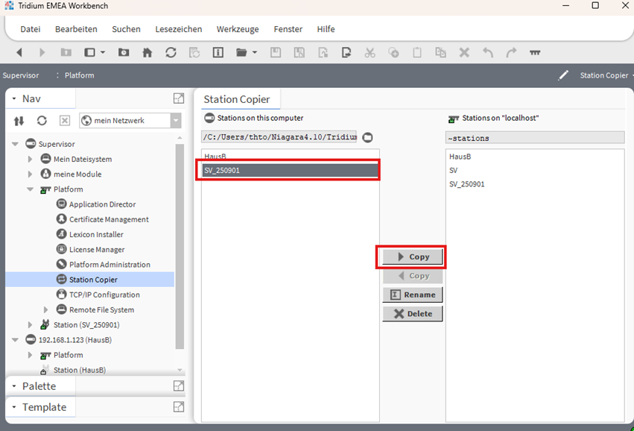Click the Rename button
This screenshot has width=634, height=431.
coord(413,295)
